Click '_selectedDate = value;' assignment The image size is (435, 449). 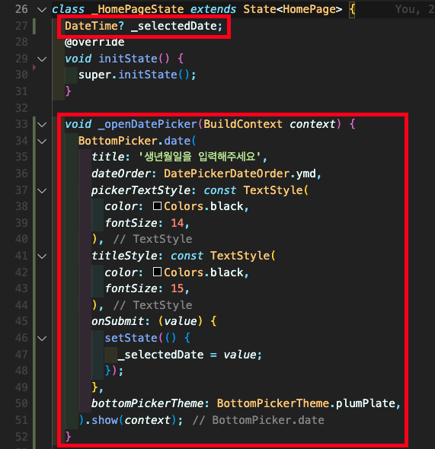(x=190, y=355)
